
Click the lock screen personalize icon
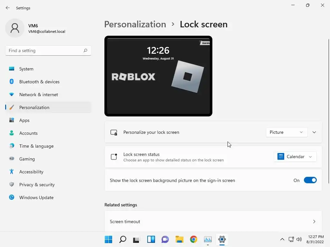coord(114,133)
